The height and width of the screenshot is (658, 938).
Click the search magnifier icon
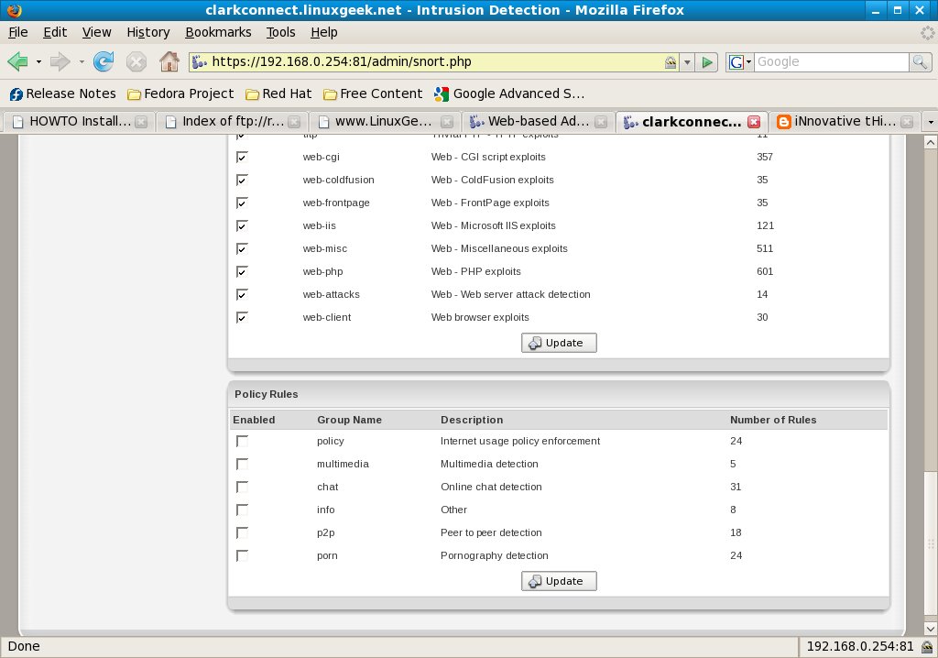coord(920,61)
